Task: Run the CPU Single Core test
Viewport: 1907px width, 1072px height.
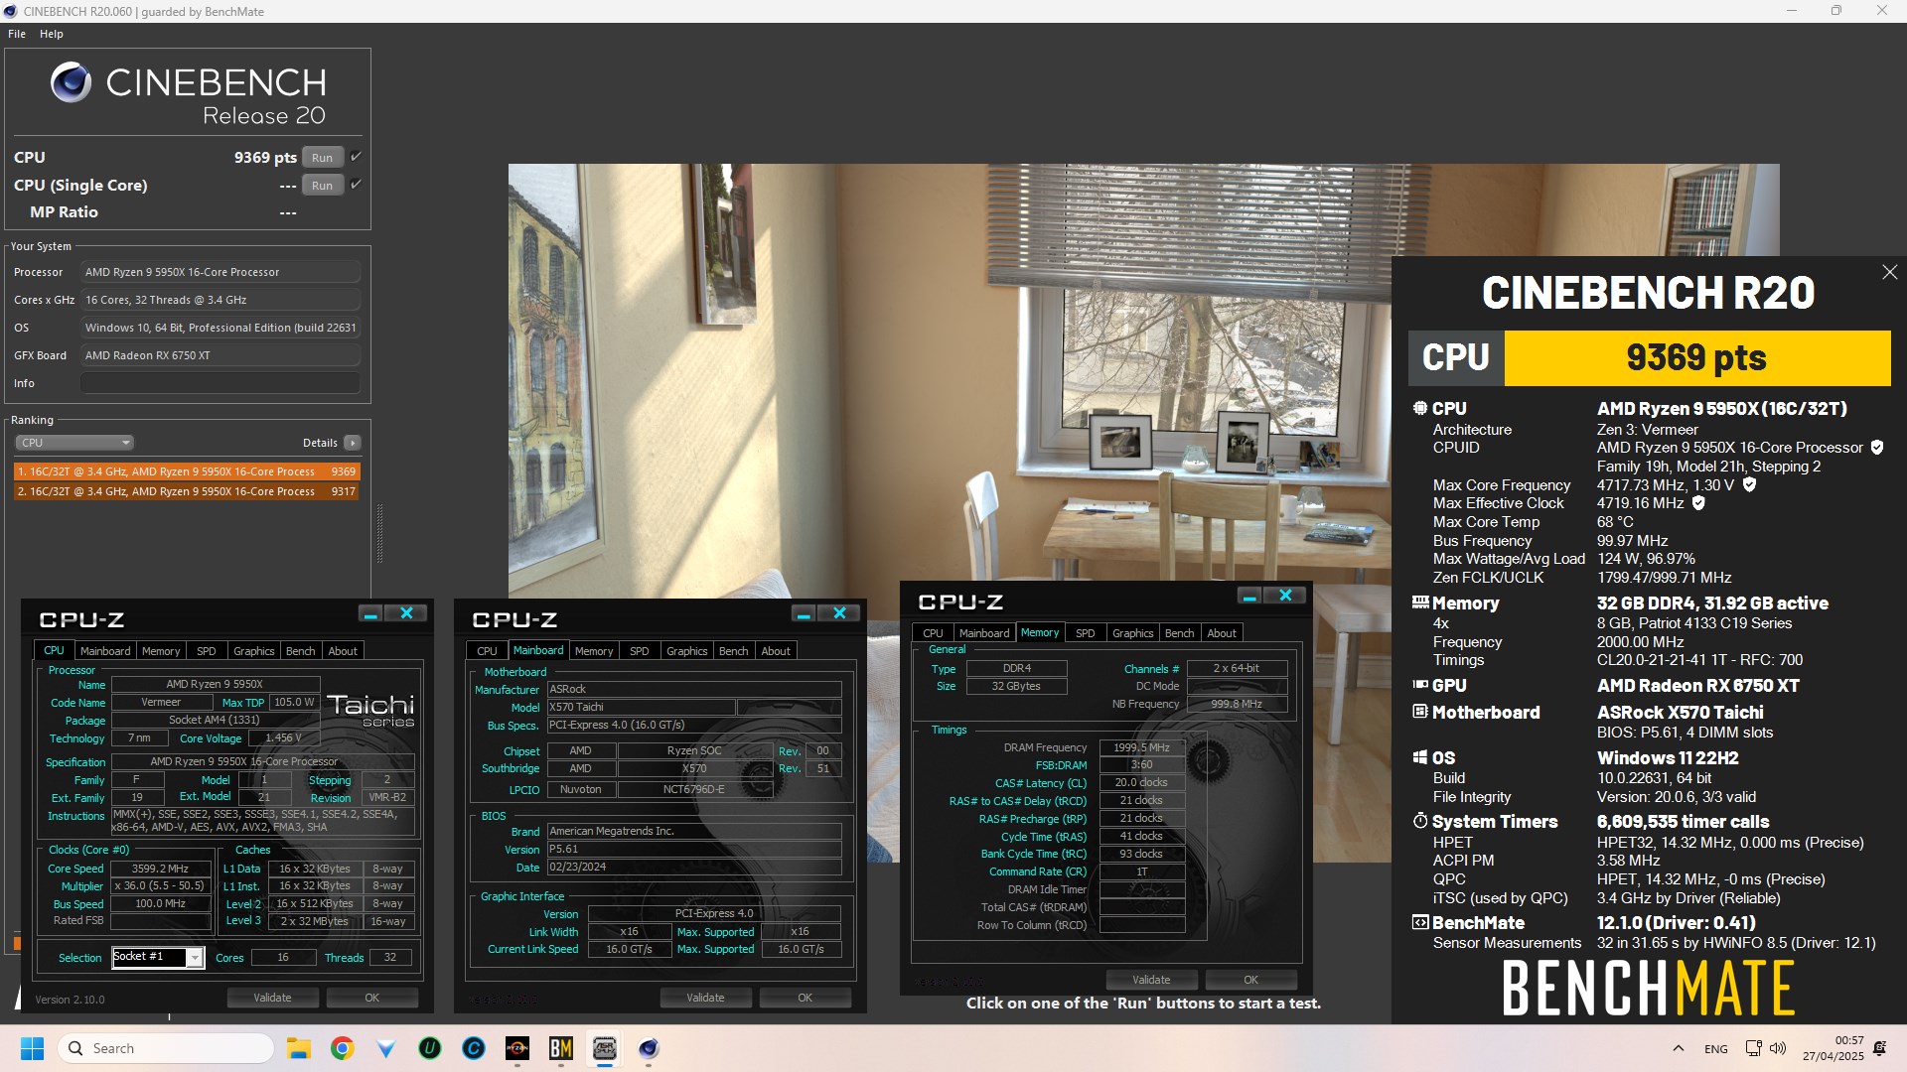Action: coord(323,186)
